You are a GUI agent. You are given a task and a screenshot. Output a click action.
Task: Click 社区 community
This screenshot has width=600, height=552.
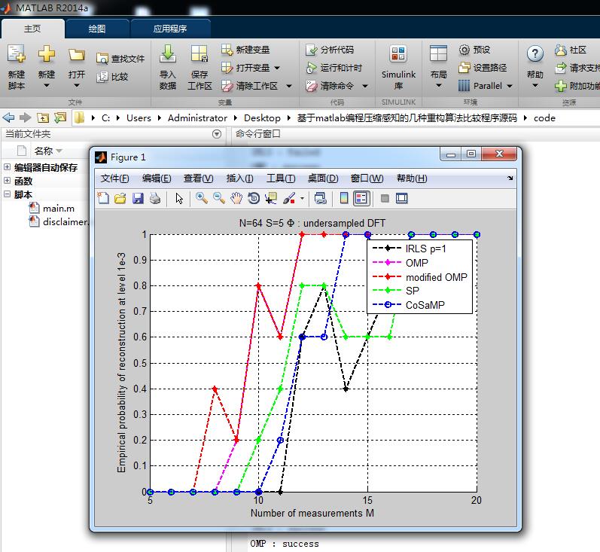pyautogui.click(x=571, y=50)
